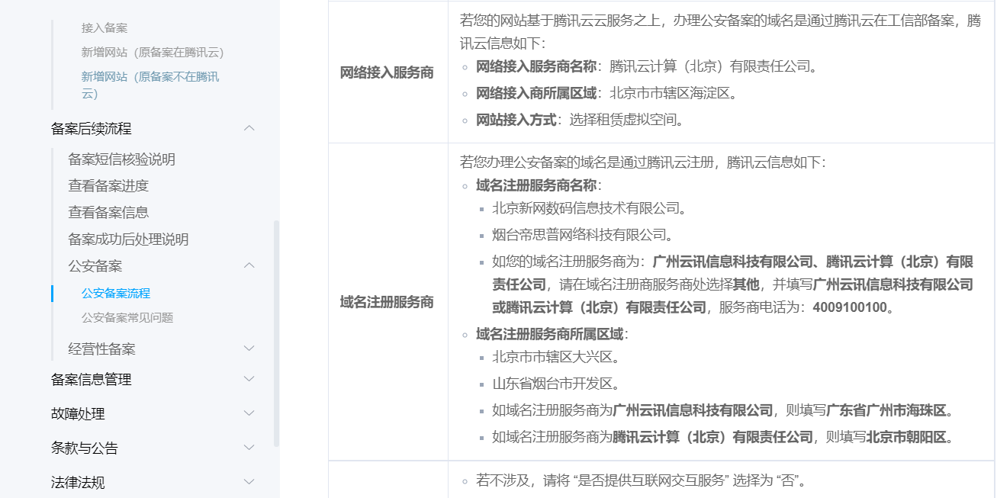Click the phone number 4009100100
The height and width of the screenshot is (498, 997).
[x=849, y=308]
